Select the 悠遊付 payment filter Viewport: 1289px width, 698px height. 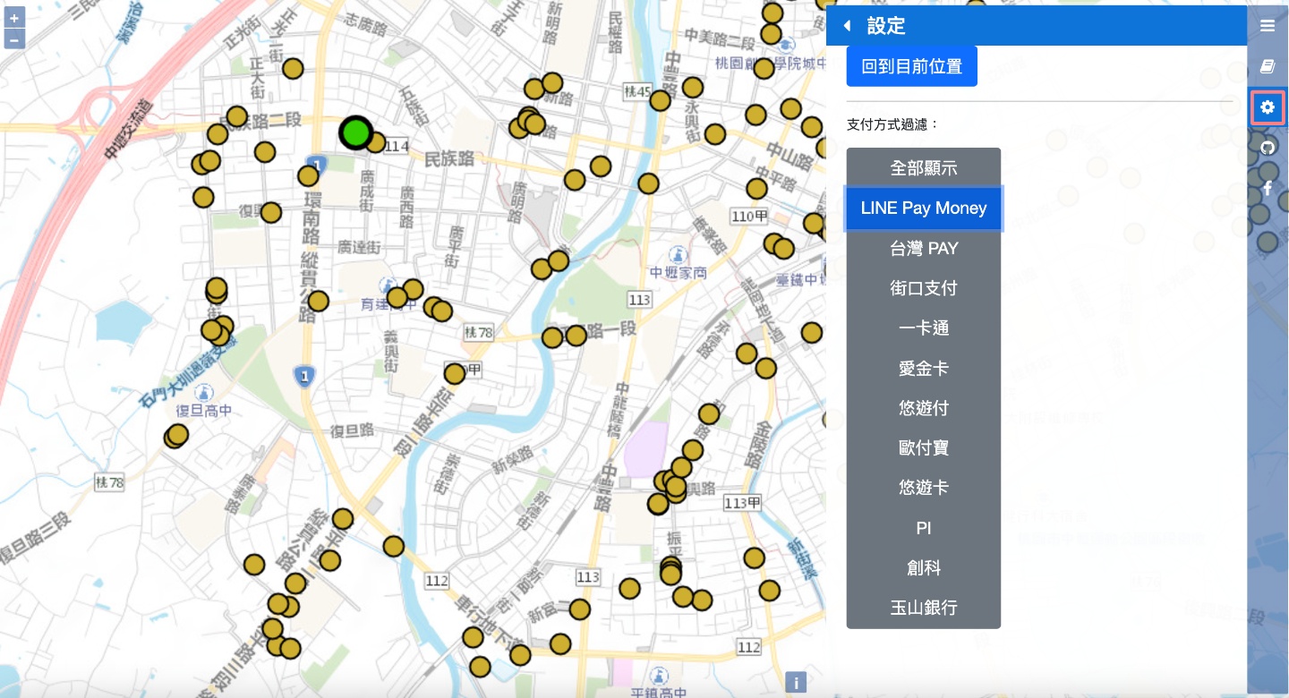(x=923, y=408)
